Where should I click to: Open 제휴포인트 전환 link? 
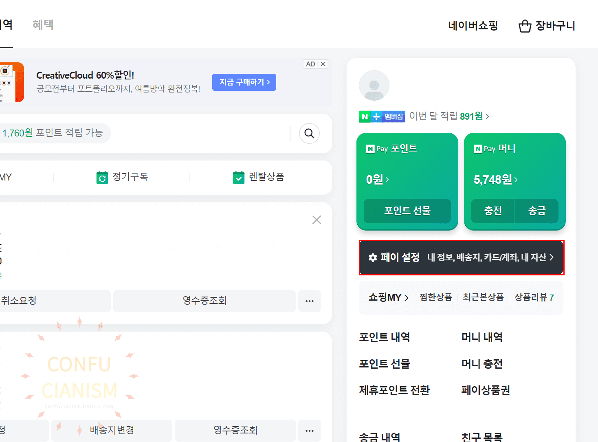click(x=394, y=390)
